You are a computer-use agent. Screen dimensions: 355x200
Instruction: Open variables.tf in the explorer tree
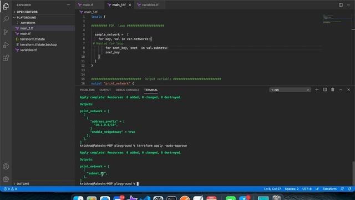point(43,50)
